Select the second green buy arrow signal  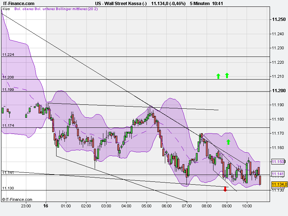pyautogui.click(x=227, y=75)
